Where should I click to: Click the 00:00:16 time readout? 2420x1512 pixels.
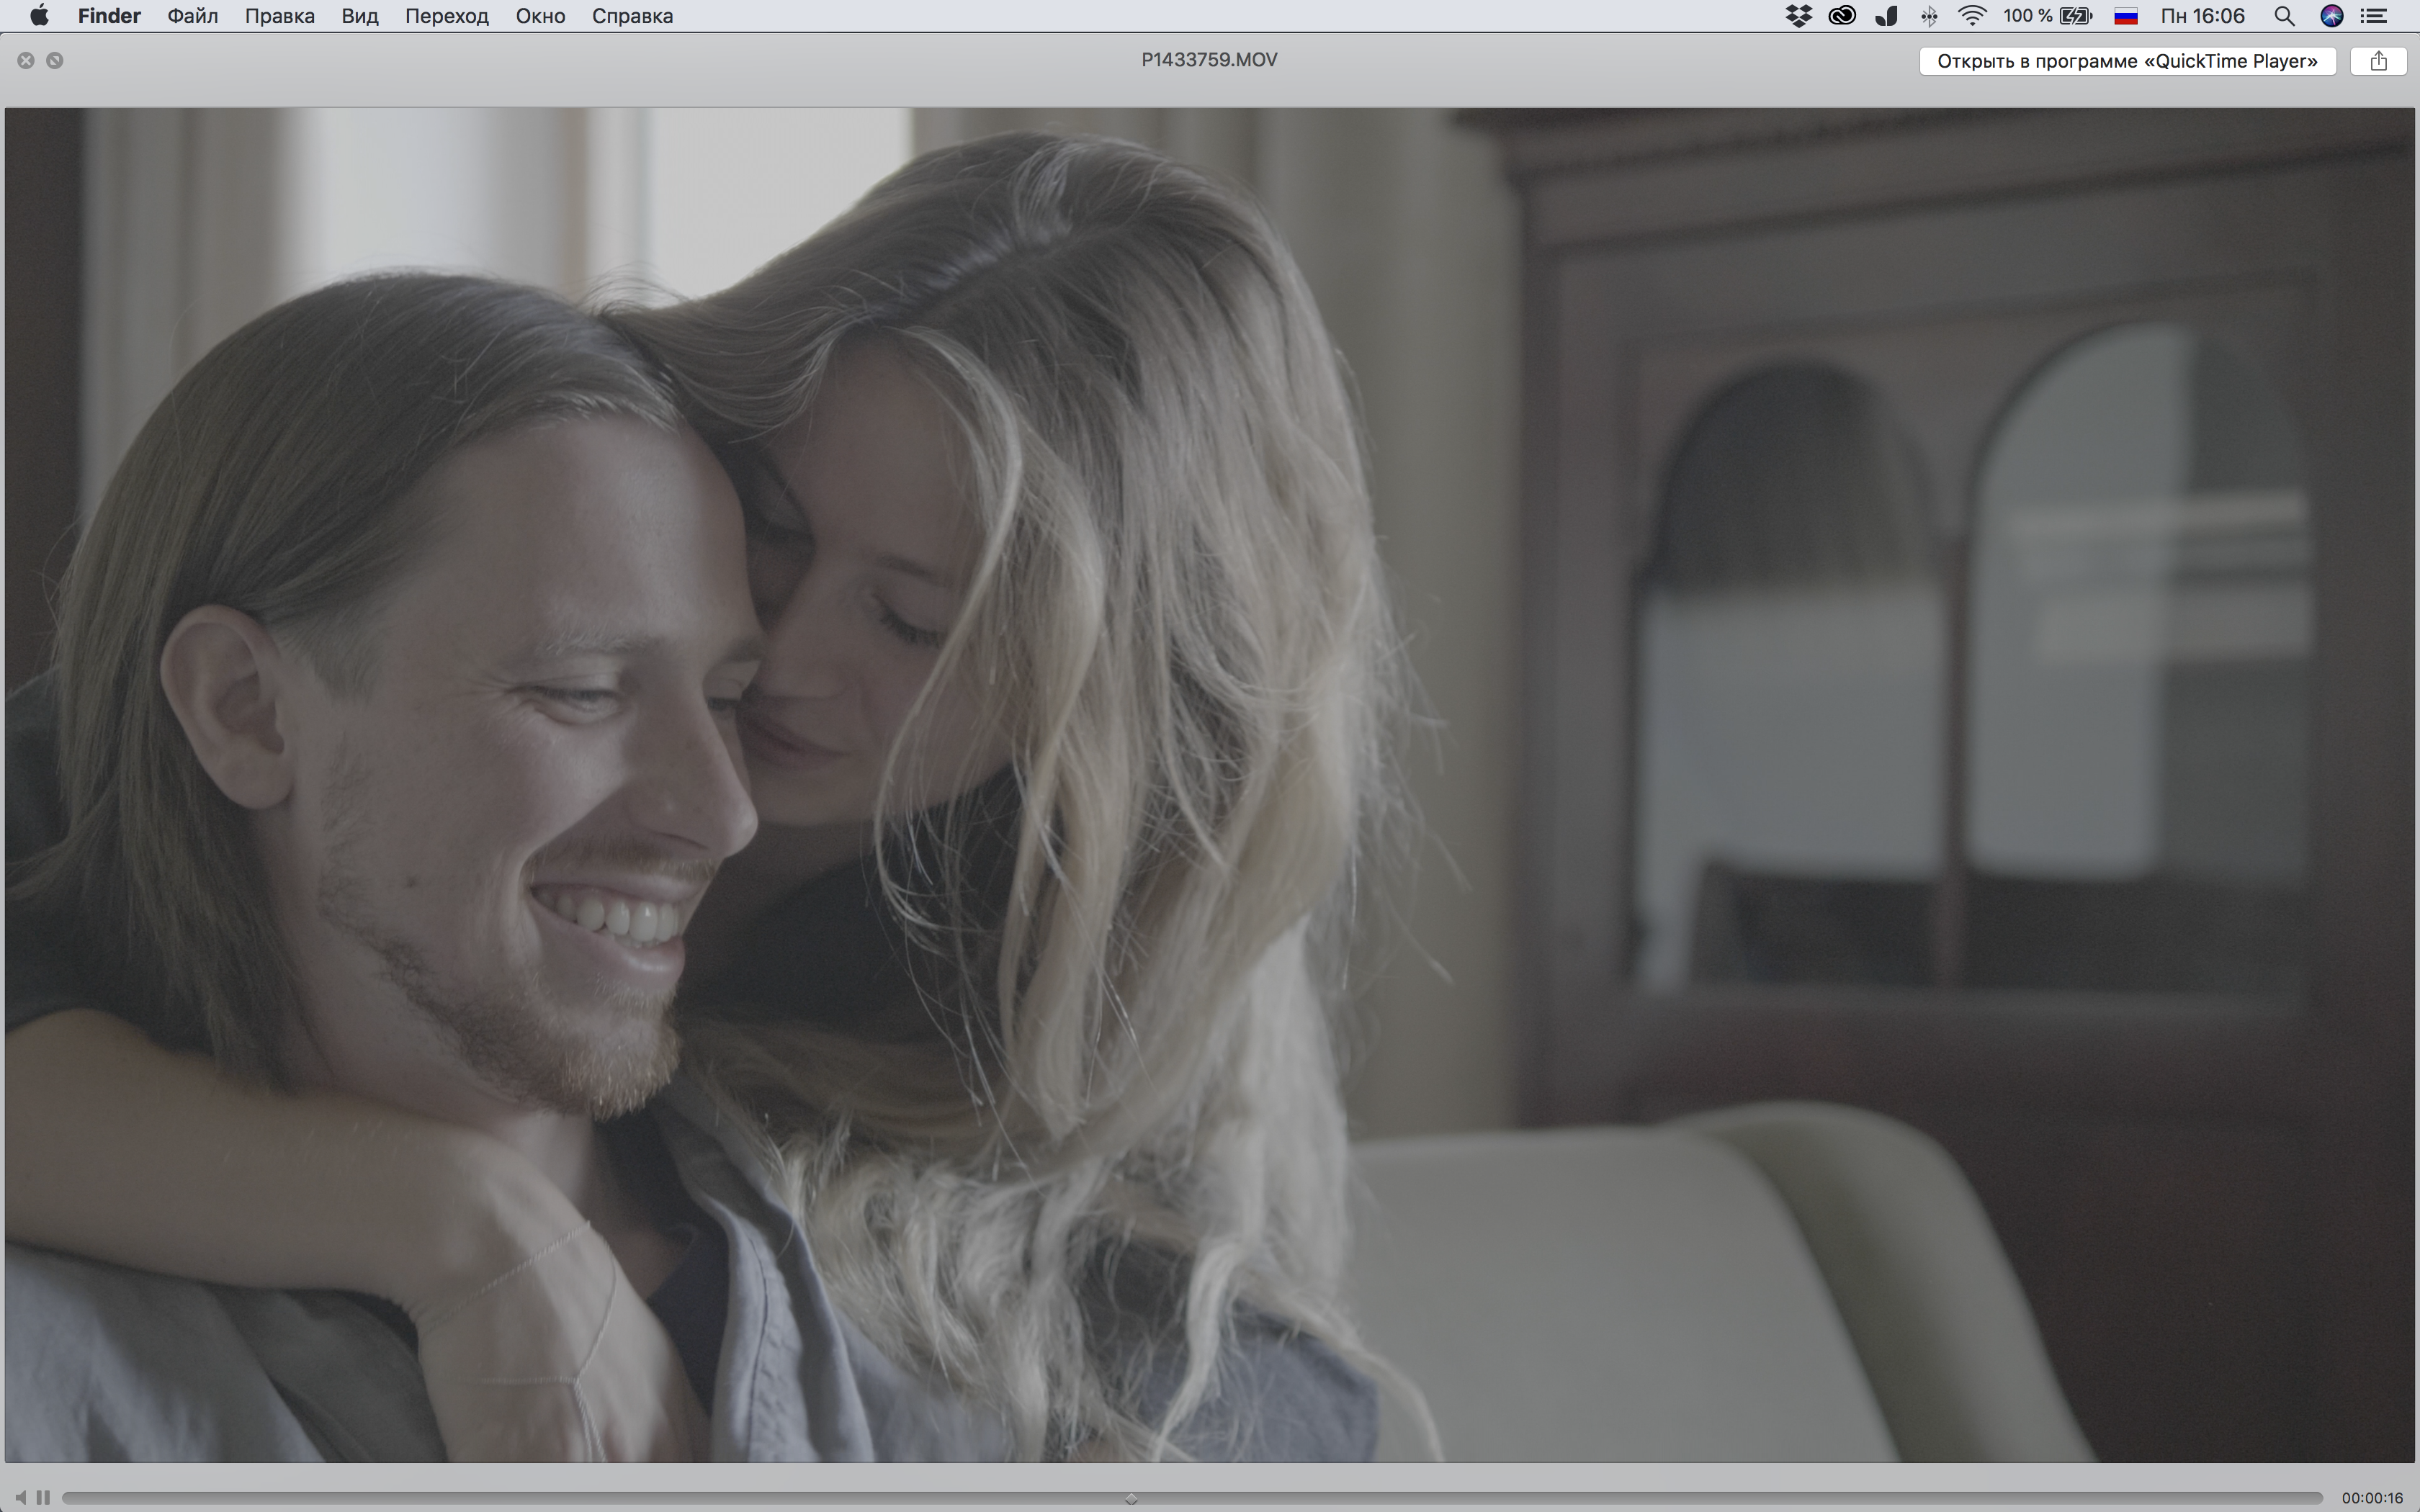pos(2372,1498)
